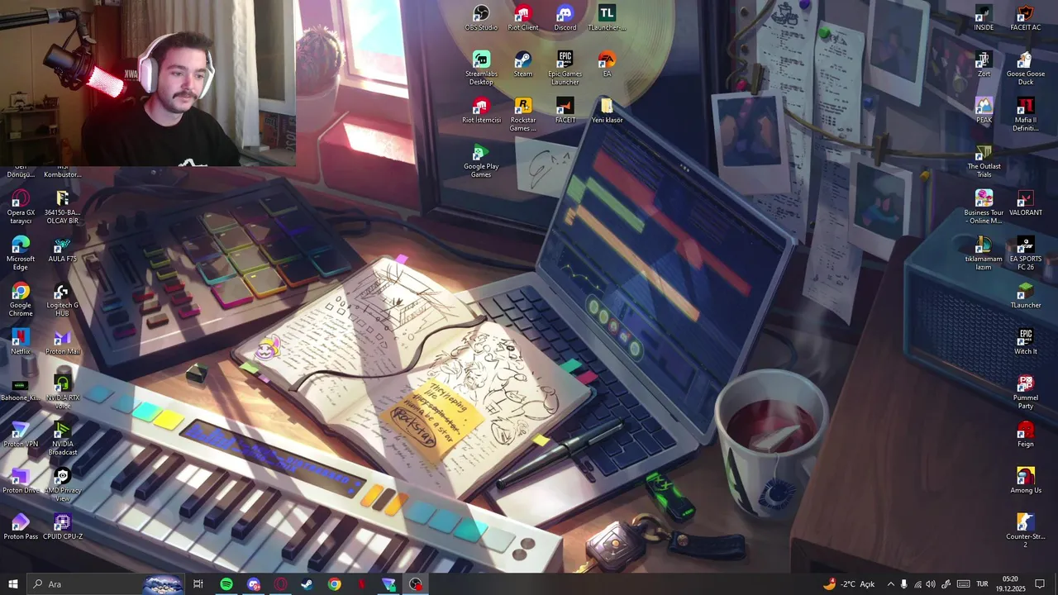
Task: Select the Steam desktop icon
Action: tap(523, 64)
